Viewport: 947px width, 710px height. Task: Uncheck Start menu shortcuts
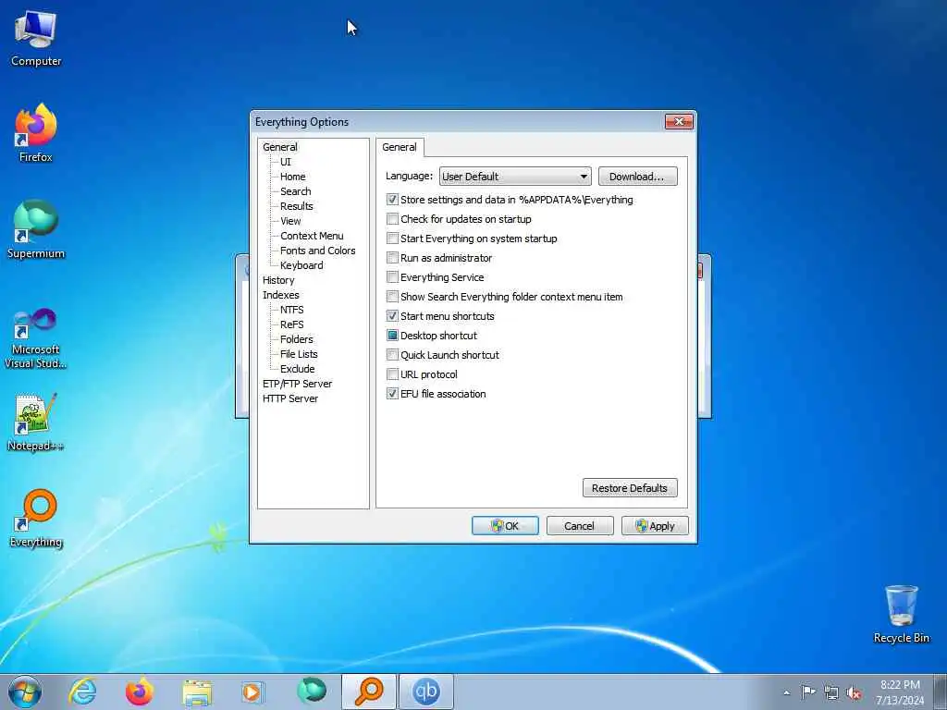click(392, 316)
